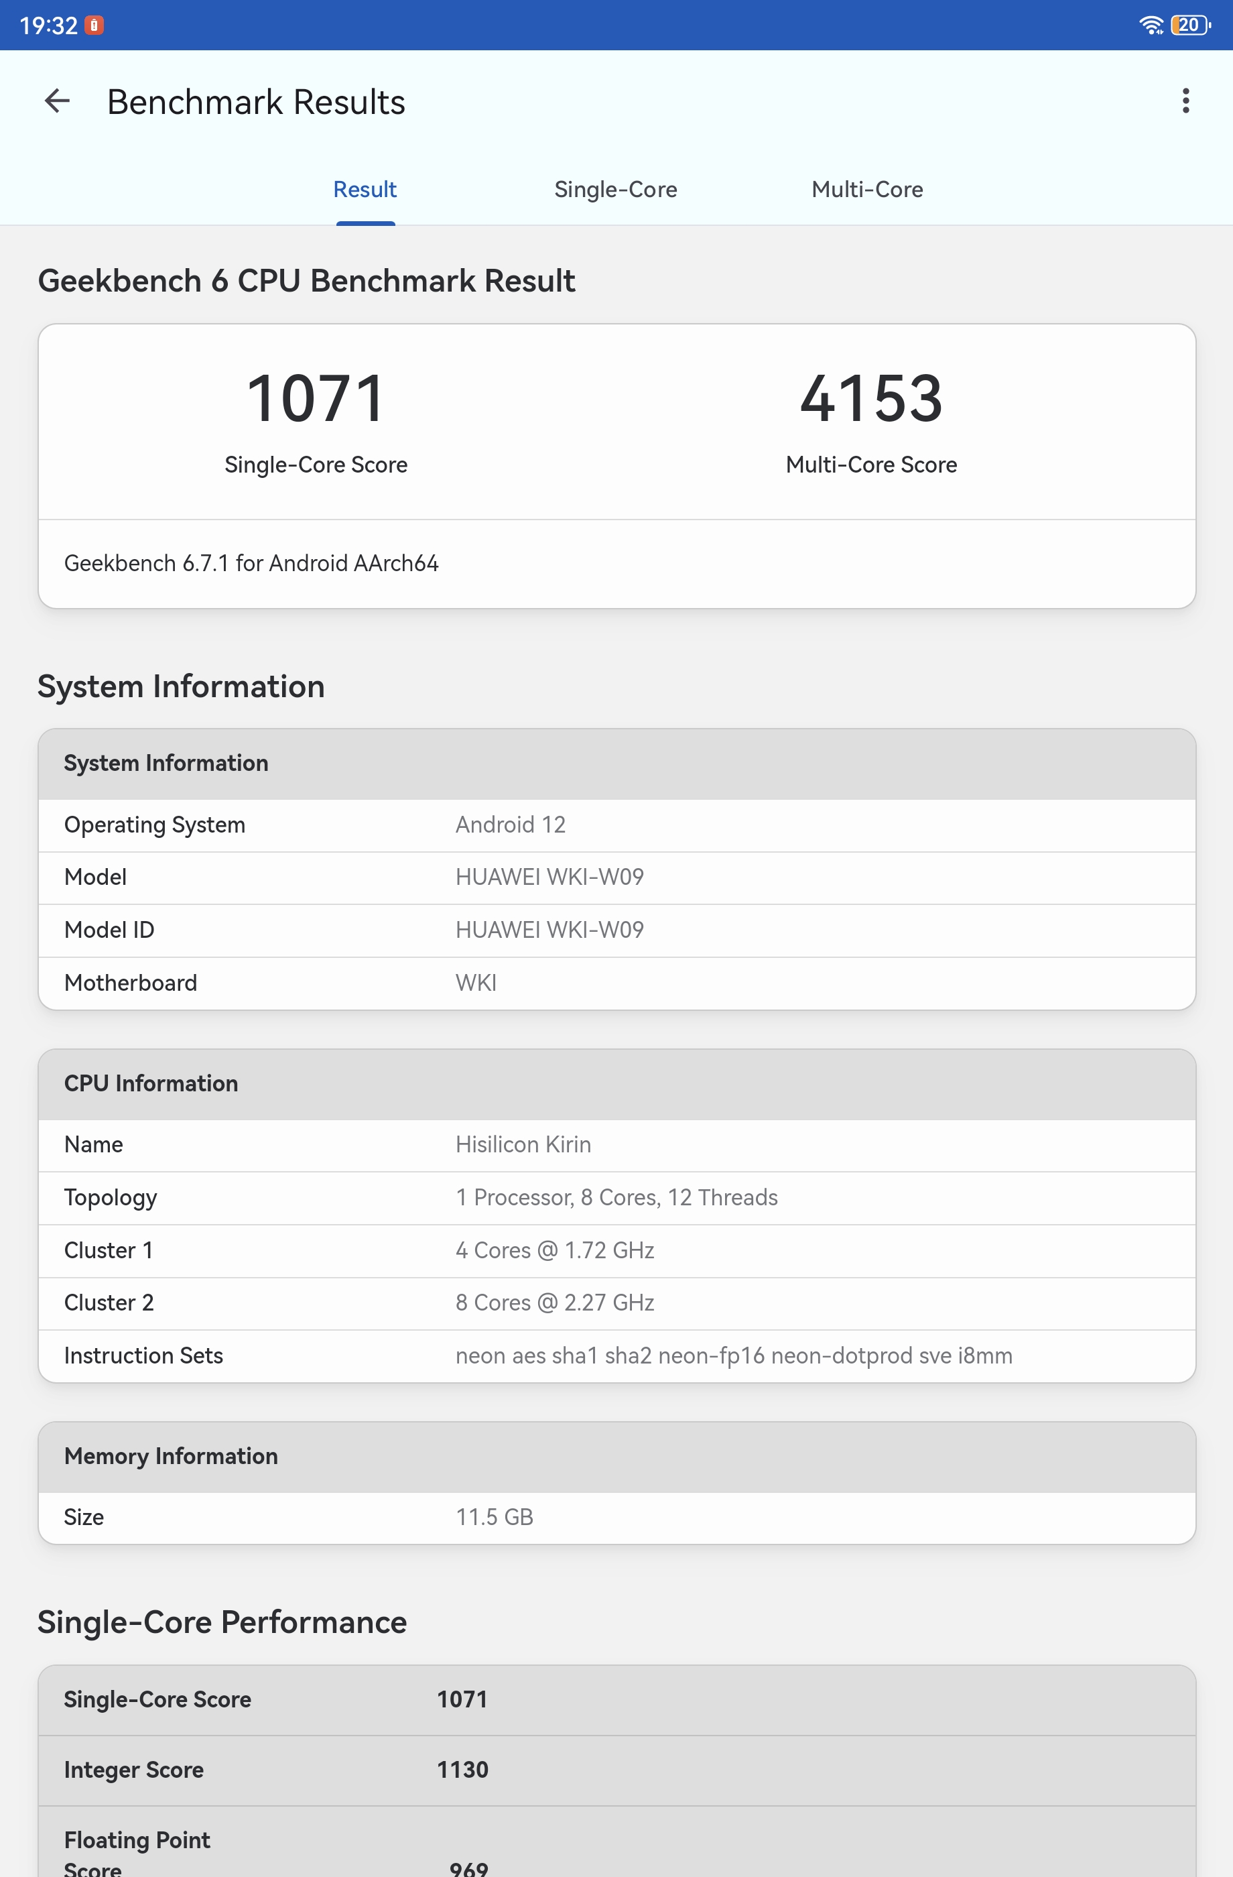Viewport: 1233px width, 1877px height.
Task: Tap the CPU Information section header
Action: (x=616, y=1083)
